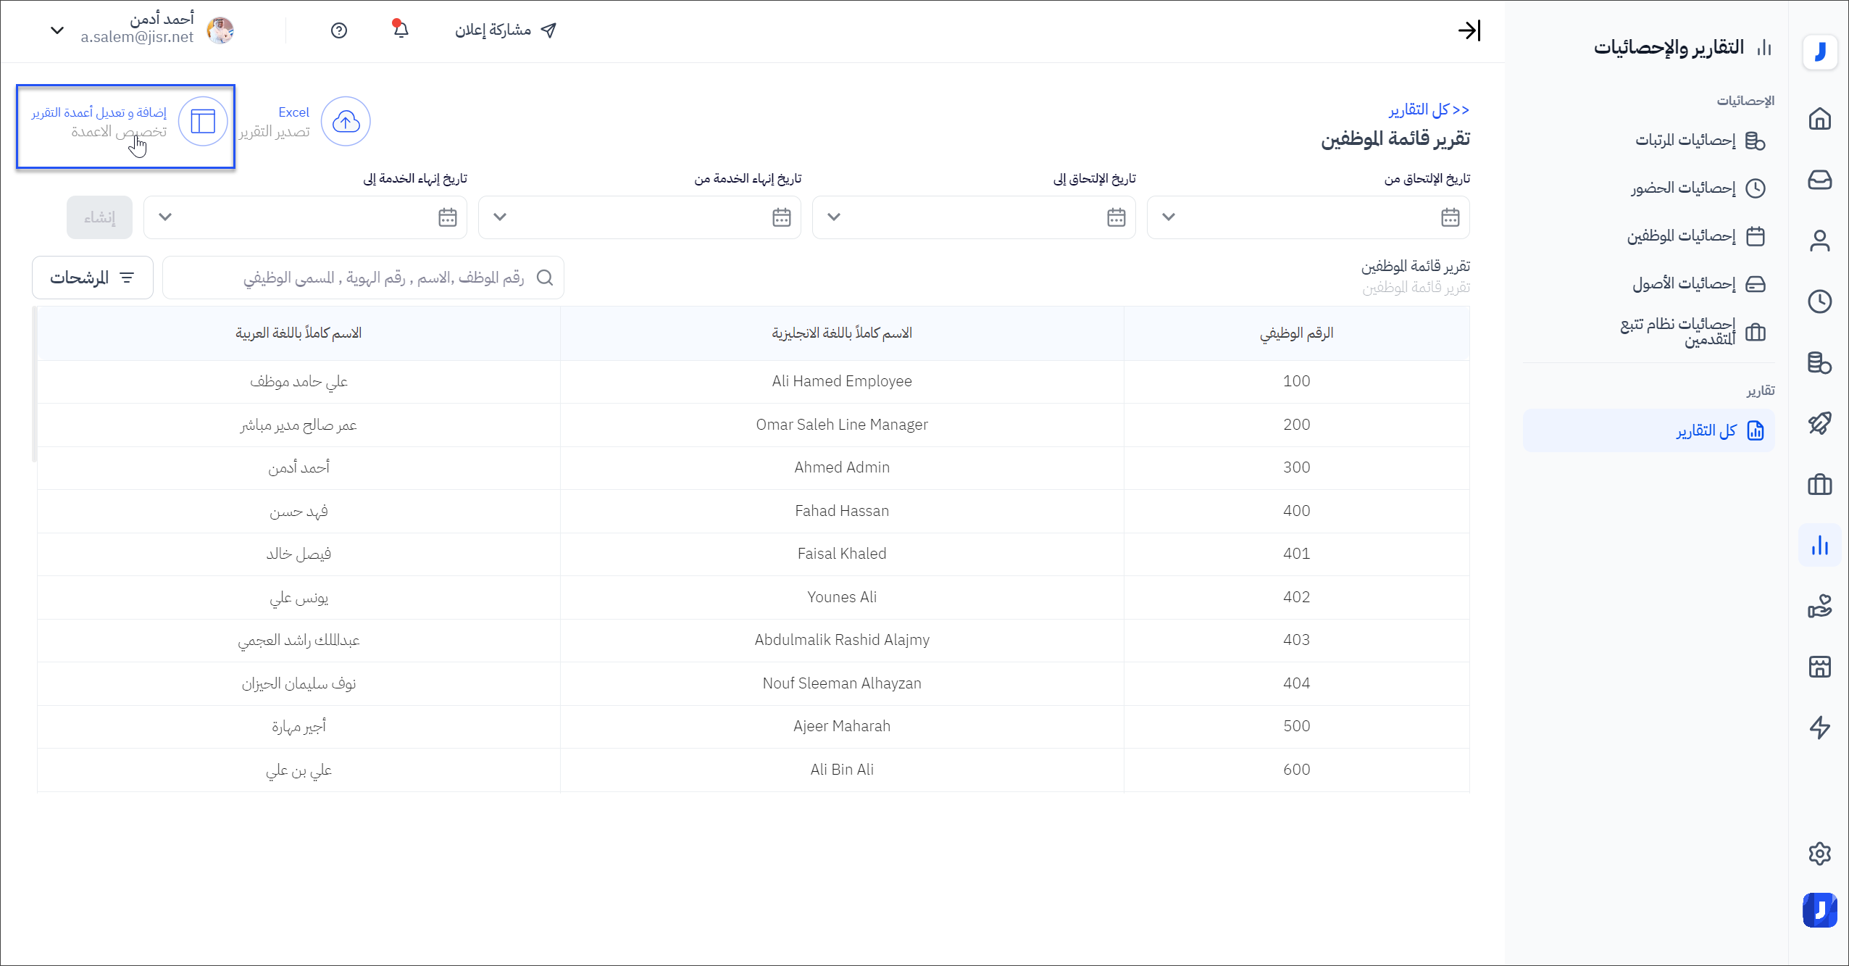Click the notification bell icon
Screen dimensions: 1849x966
click(401, 30)
